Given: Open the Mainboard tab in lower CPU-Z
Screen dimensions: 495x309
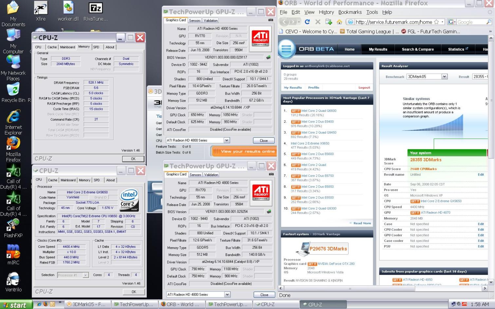Looking at the screenshot, I should pyautogui.click(x=68, y=180).
